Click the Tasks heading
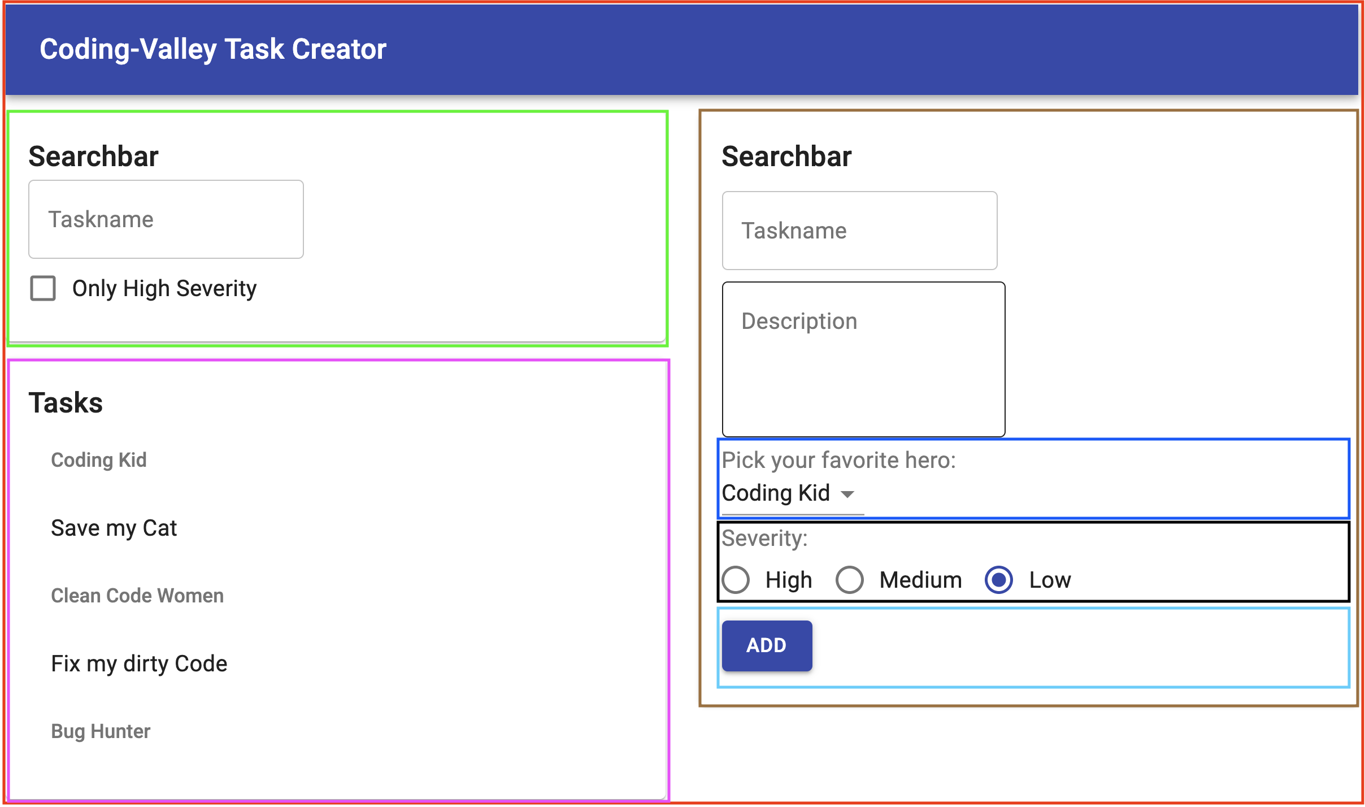The height and width of the screenshot is (807, 1365). 66,403
